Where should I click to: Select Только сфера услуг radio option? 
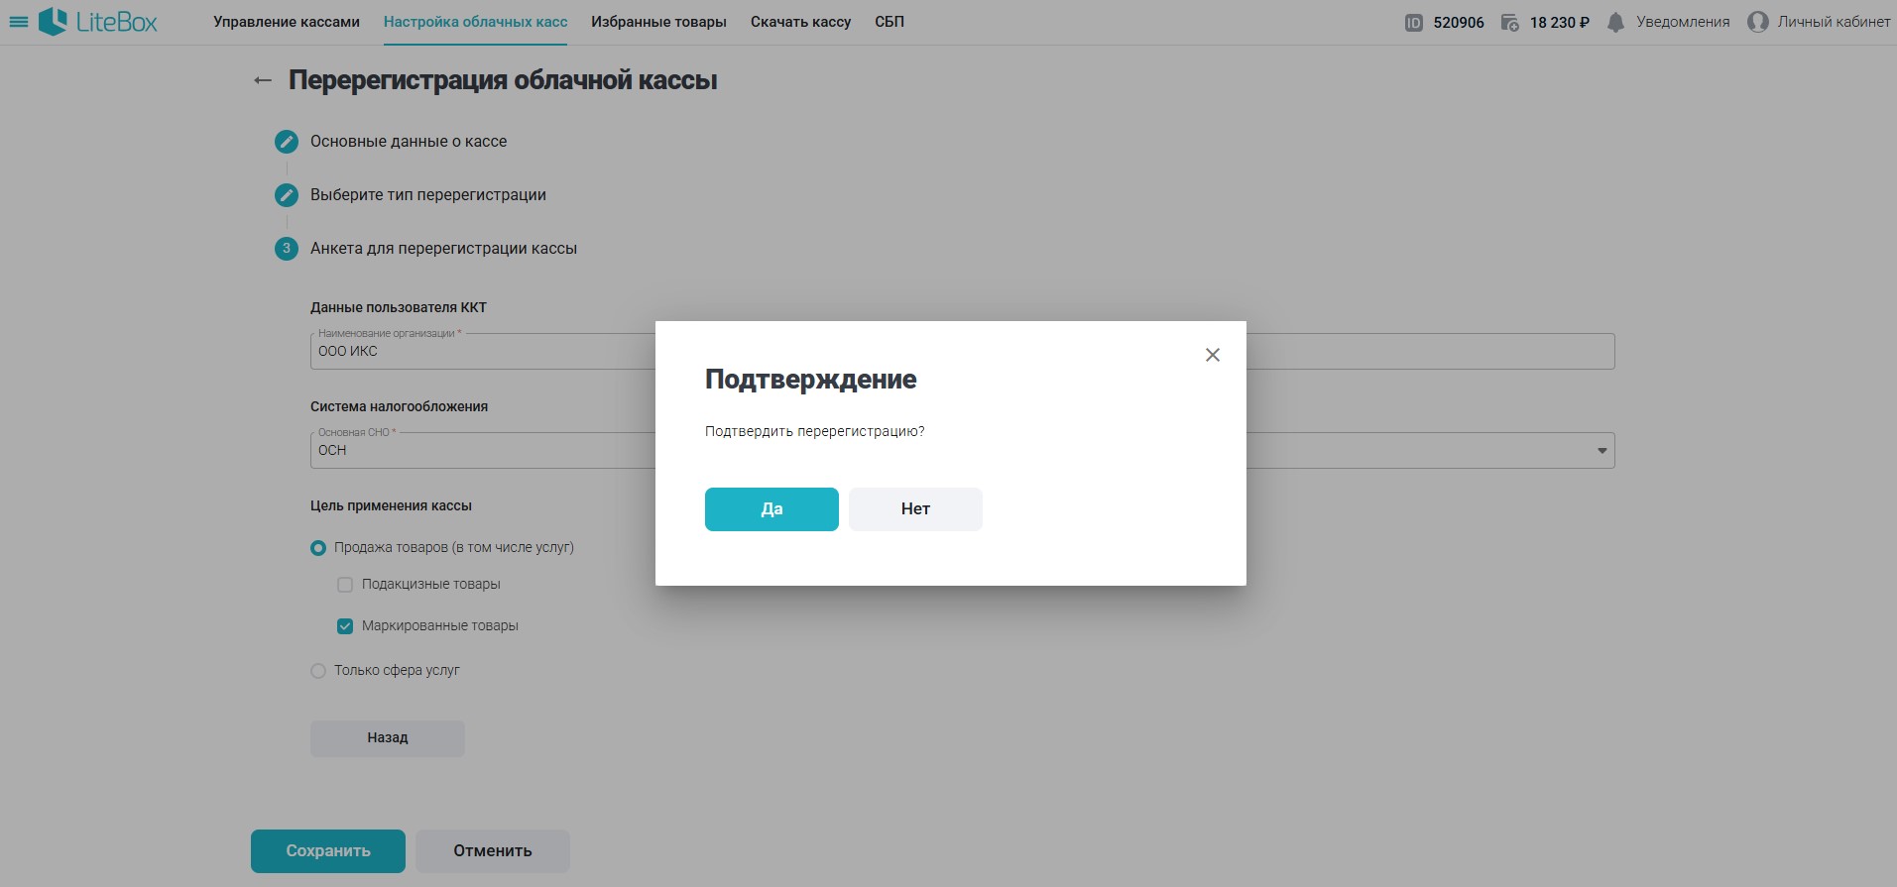318,671
